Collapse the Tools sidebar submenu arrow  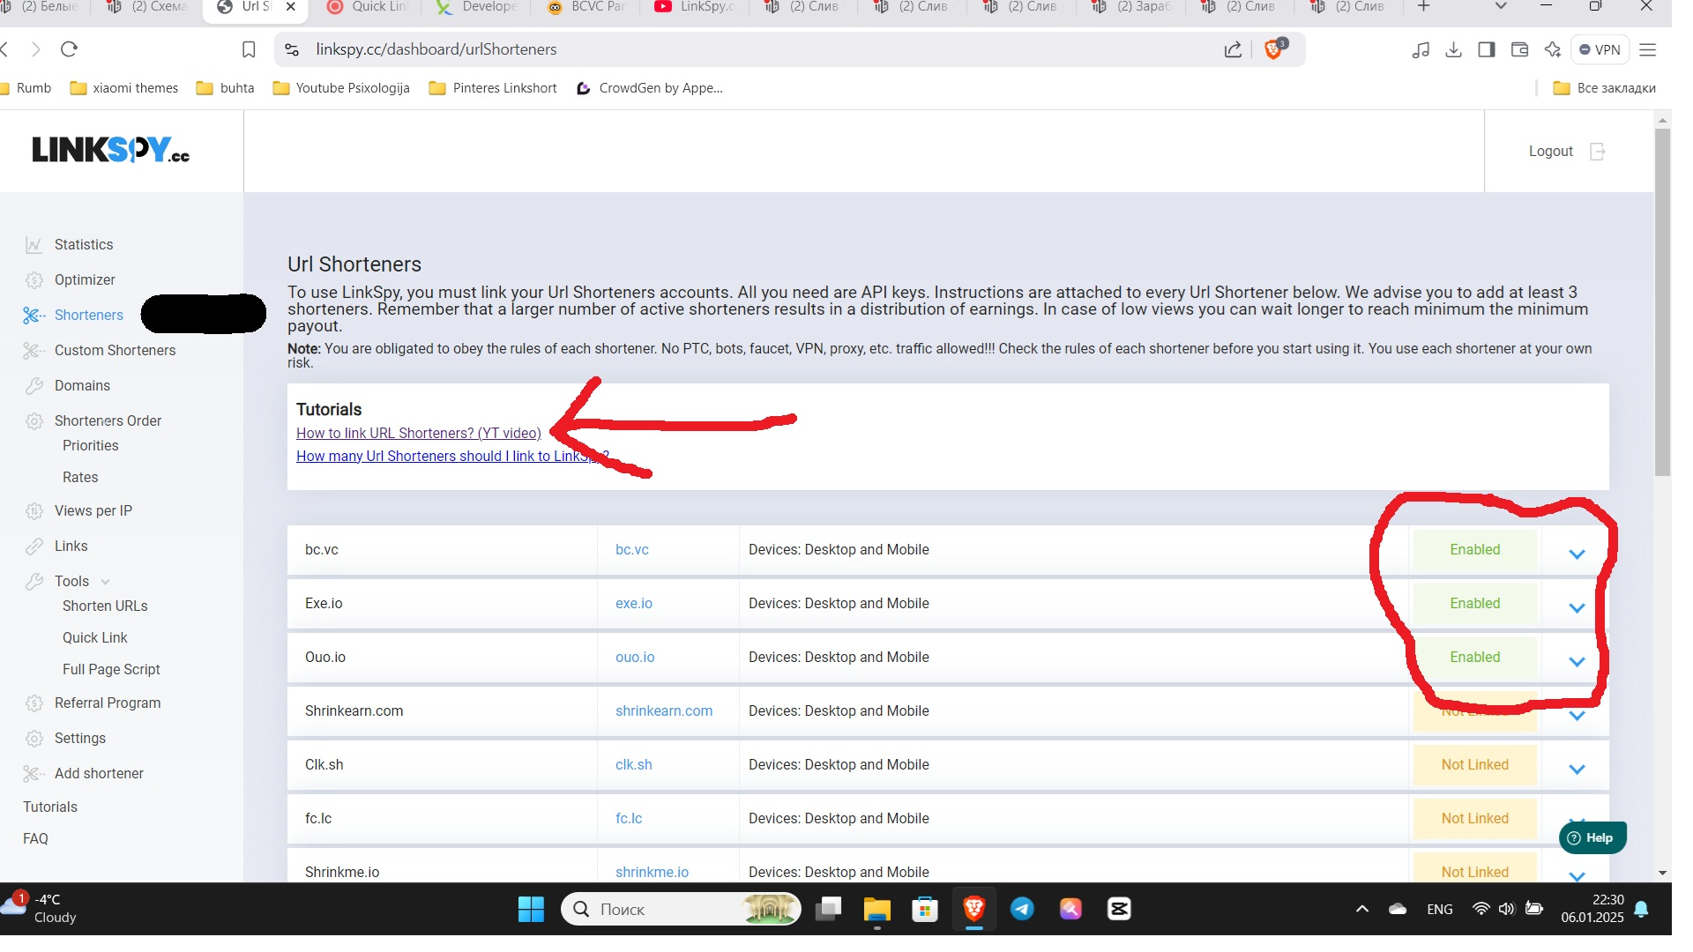click(106, 582)
